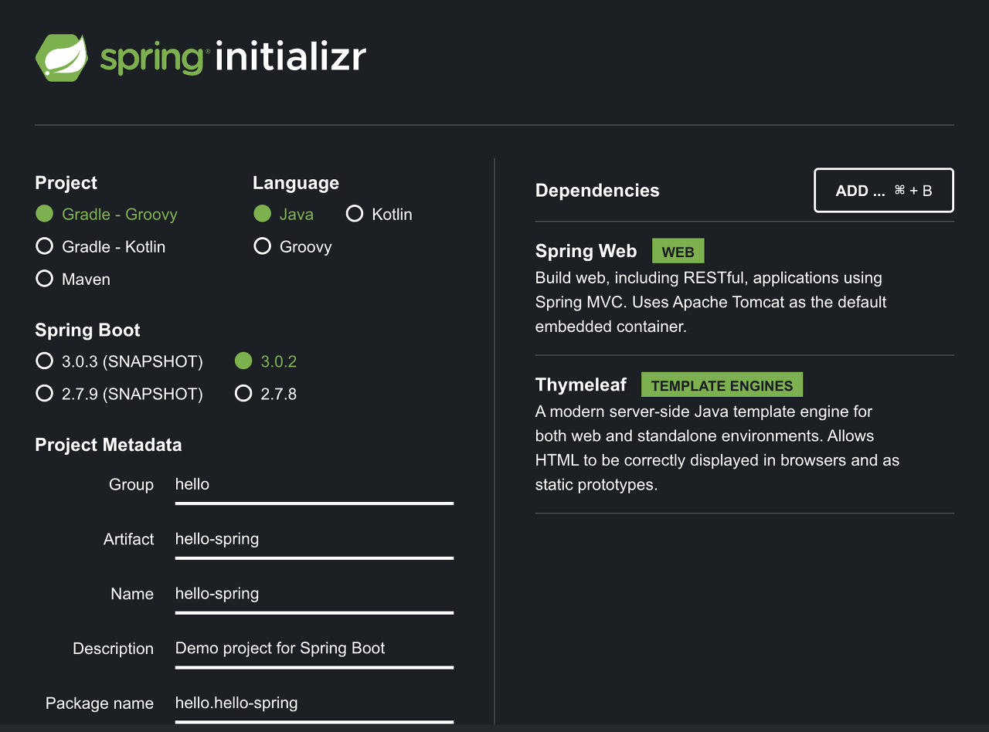Select Gradle - Groovy project type
Screen dimensions: 989x732
(107, 214)
